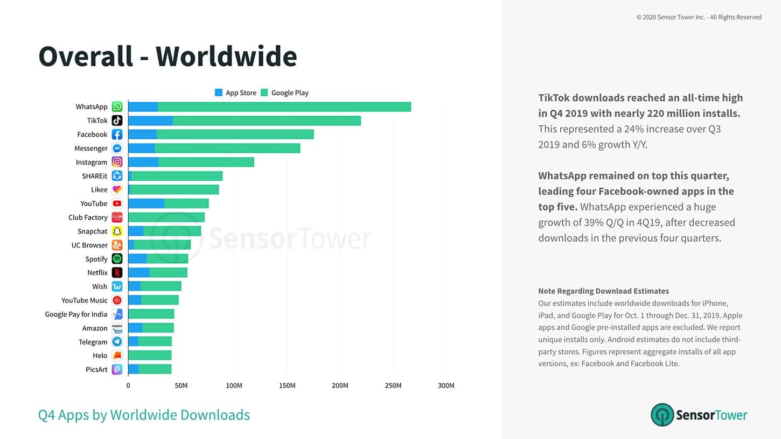The height and width of the screenshot is (439, 781).
Task: Select the TikTok icon in the chart
Action: (x=117, y=120)
